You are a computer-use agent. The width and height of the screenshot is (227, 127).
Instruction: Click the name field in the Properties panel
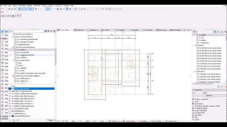pos(214,93)
